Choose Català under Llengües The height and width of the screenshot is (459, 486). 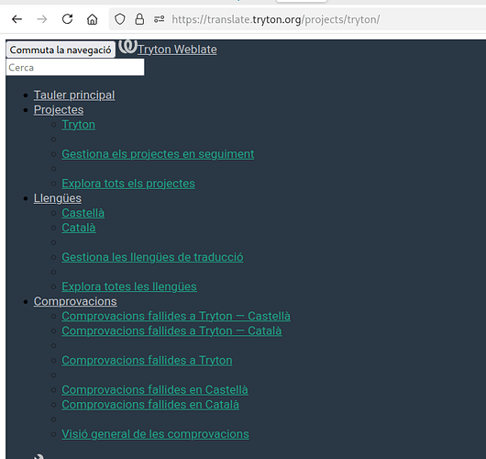click(x=79, y=228)
